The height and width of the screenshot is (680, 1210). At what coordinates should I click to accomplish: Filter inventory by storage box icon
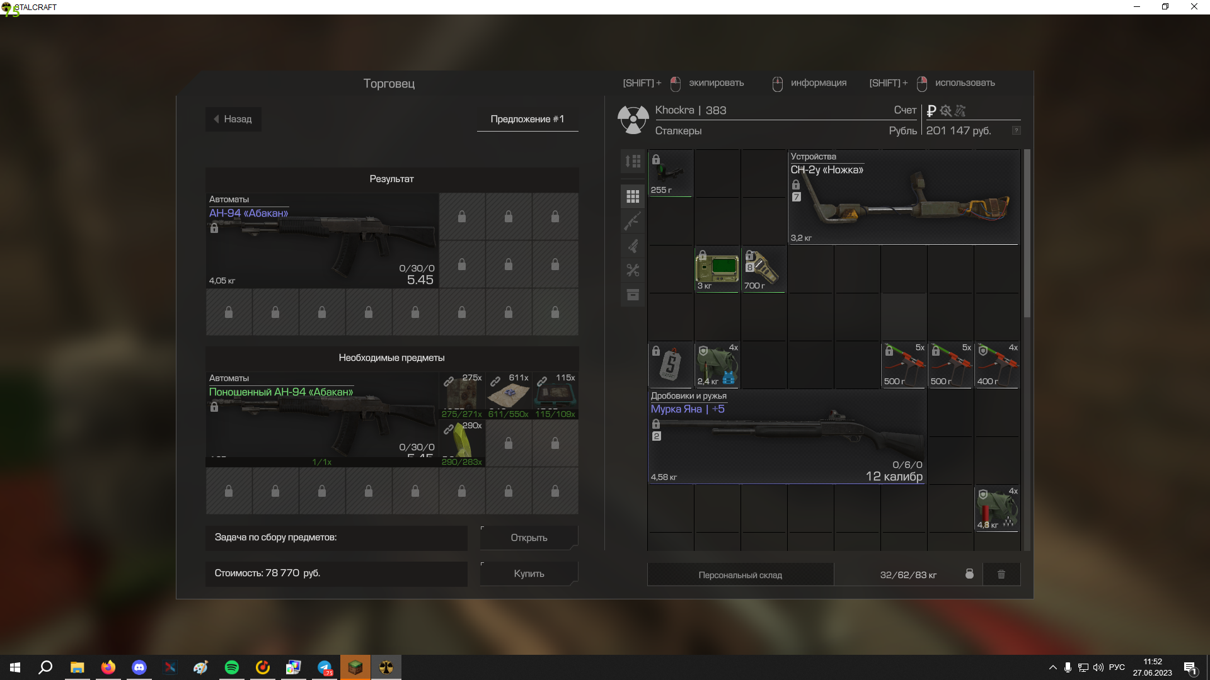pos(633,295)
